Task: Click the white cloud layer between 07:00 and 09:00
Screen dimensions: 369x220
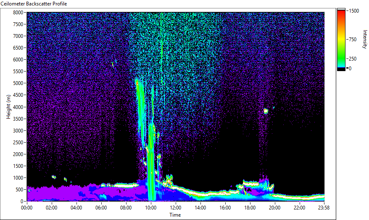Action: click(127, 185)
